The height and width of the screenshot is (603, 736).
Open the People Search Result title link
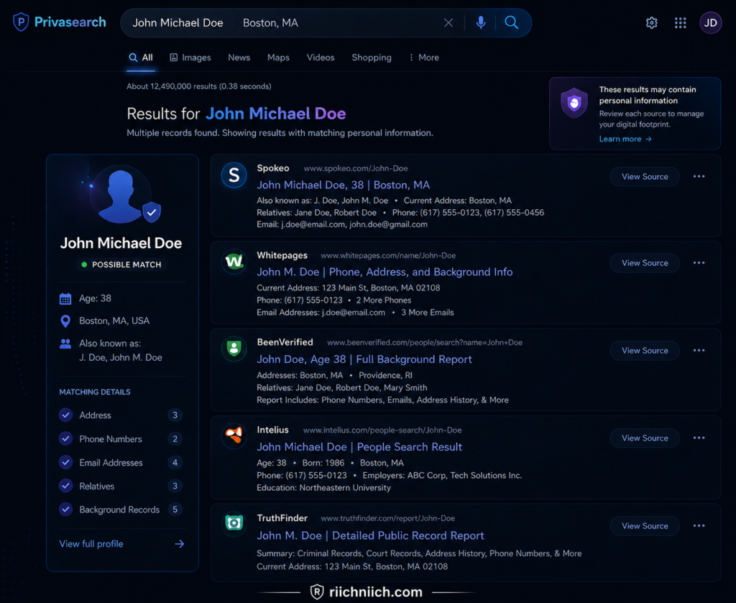pyautogui.click(x=359, y=447)
